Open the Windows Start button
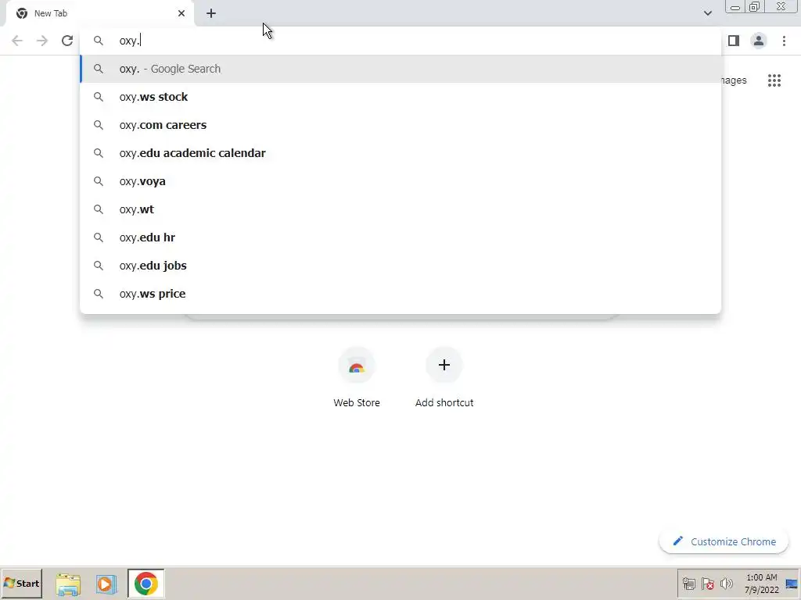The image size is (801, 600). [x=21, y=584]
